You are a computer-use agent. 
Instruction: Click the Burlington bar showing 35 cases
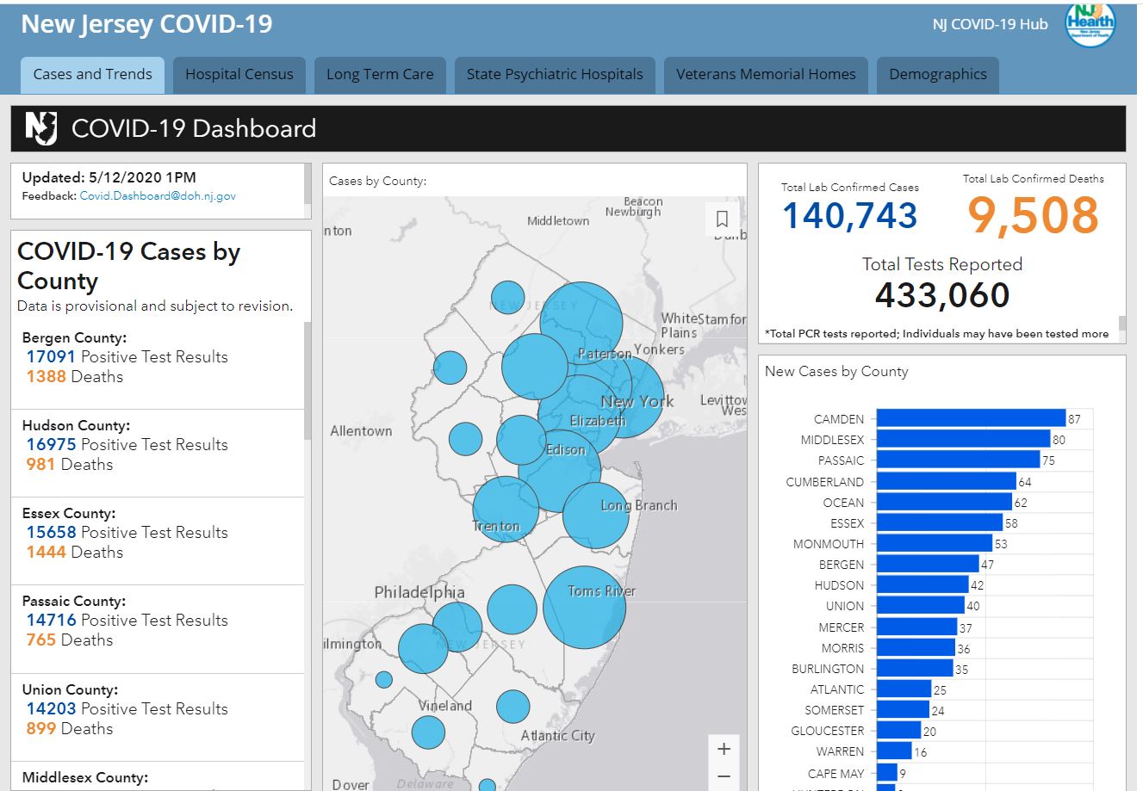pos(915,668)
